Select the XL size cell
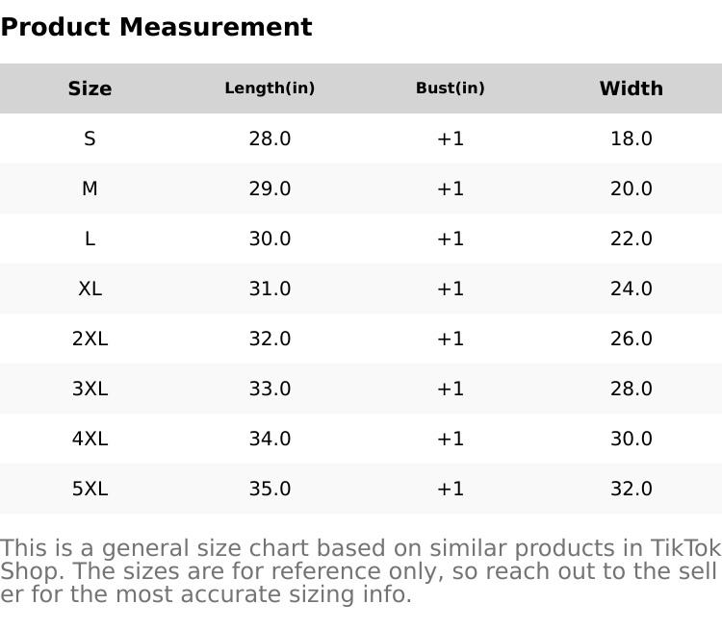The width and height of the screenshot is (722, 629). [90, 289]
